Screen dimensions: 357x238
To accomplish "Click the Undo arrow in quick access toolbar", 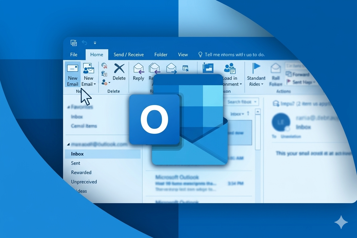I will pyautogui.click(x=84, y=43).
